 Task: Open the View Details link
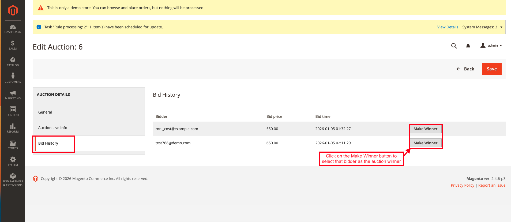pos(448,27)
